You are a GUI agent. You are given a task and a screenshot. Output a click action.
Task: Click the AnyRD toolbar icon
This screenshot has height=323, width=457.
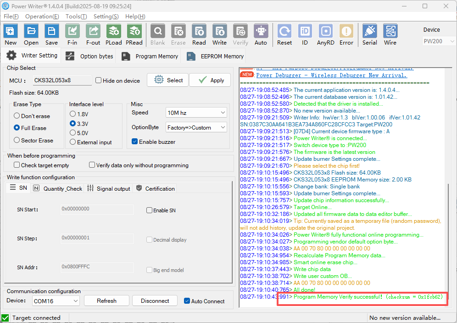pos(326,31)
